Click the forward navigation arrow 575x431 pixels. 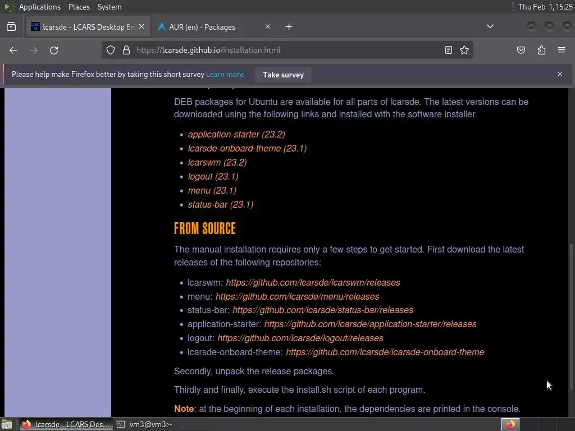34,50
